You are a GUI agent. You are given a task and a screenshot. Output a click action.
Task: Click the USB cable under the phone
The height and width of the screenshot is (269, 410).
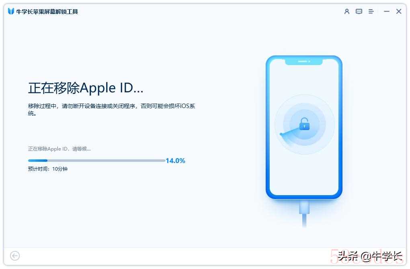point(304,214)
